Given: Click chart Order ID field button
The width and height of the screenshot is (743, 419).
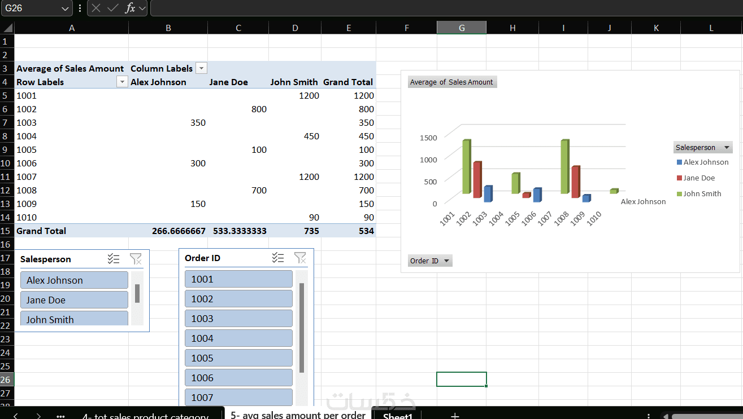Looking at the screenshot, I should 430,261.
